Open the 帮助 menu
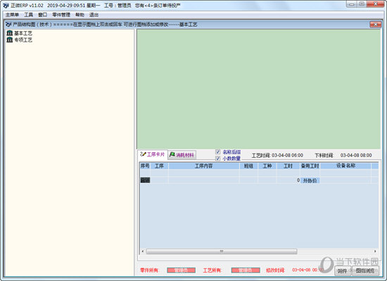 (80, 15)
